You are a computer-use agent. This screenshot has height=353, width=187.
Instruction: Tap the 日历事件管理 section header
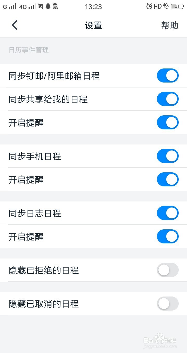(x=29, y=50)
